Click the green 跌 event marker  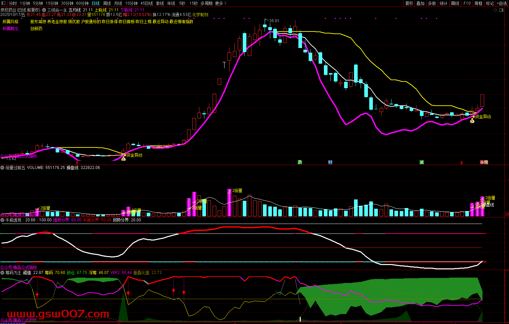[x=300, y=162]
